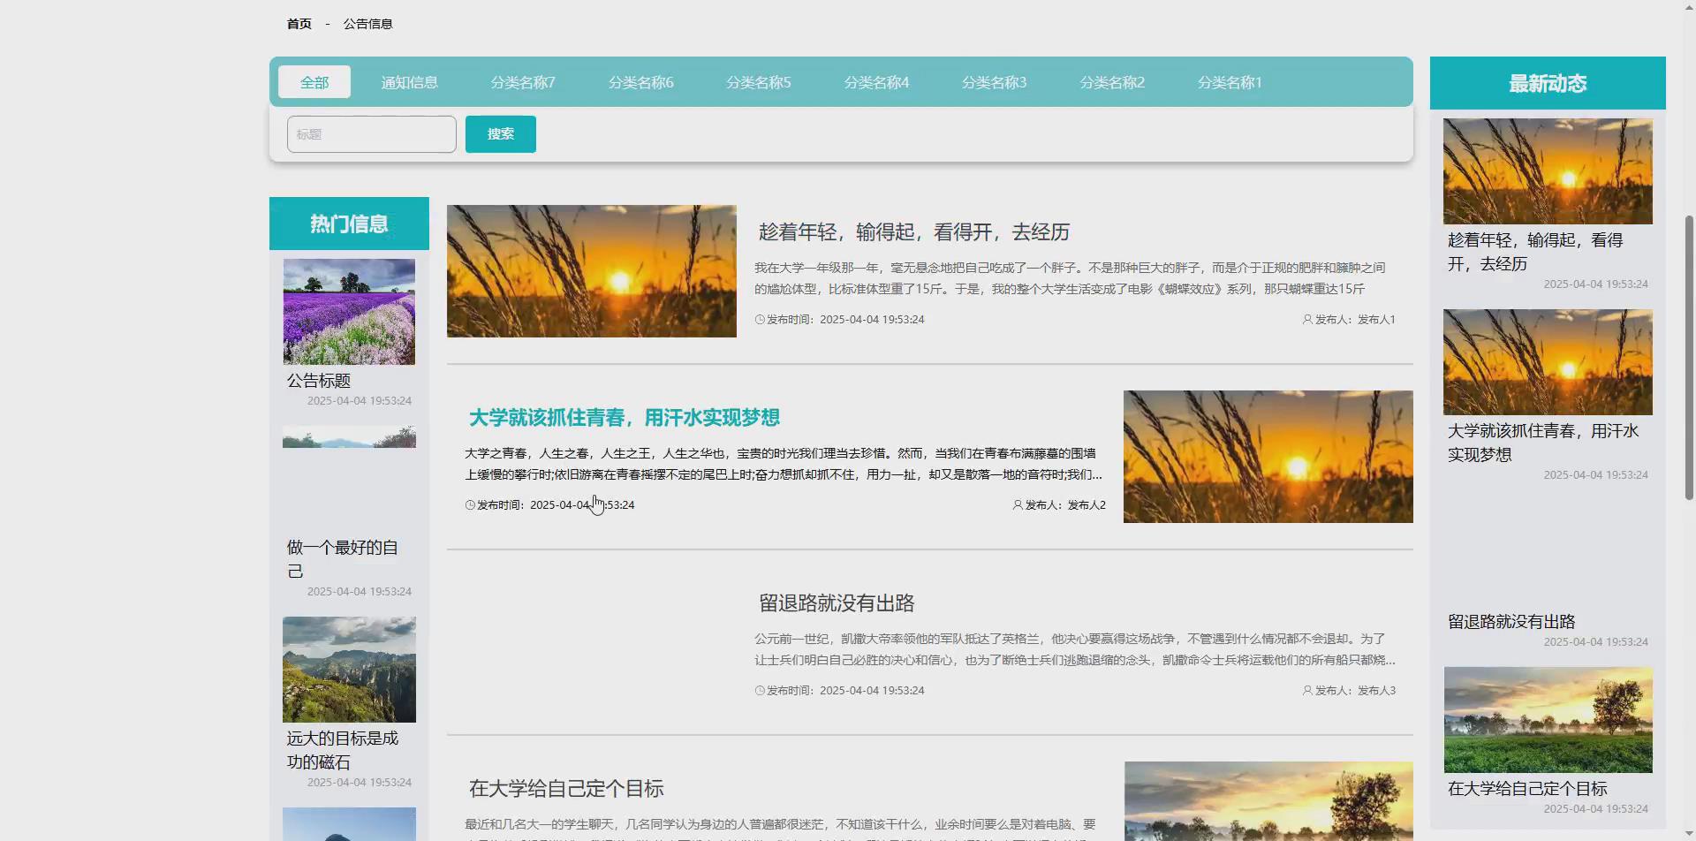This screenshot has width=1696, height=841.
Task: Open the 首页 menu item
Action: [x=299, y=24]
